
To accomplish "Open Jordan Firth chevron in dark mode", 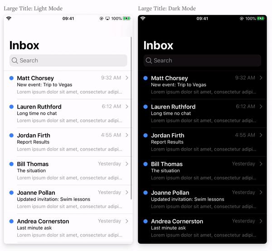I will [x=261, y=135].
